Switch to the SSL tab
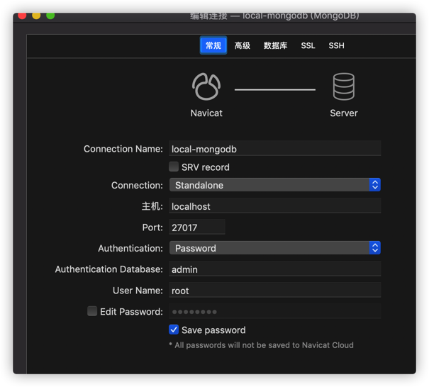This screenshot has height=387, width=429. click(x=308, y=45)
